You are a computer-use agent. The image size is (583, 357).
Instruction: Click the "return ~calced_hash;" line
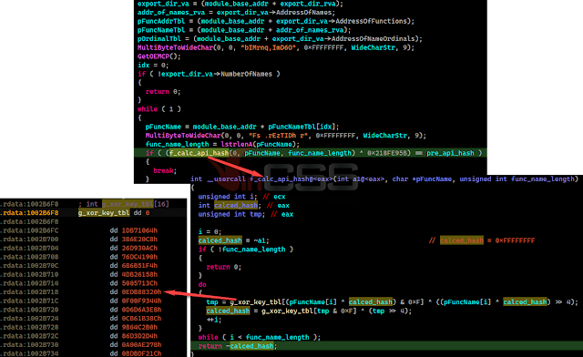point(238,346)
